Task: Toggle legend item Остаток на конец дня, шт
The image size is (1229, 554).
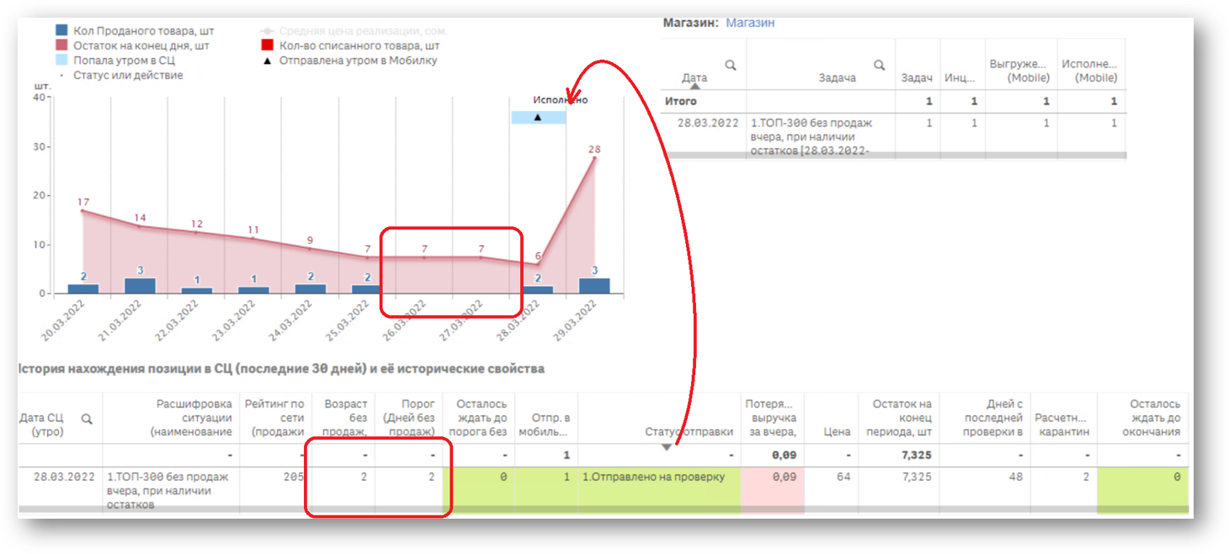Action: coord(133,45)
